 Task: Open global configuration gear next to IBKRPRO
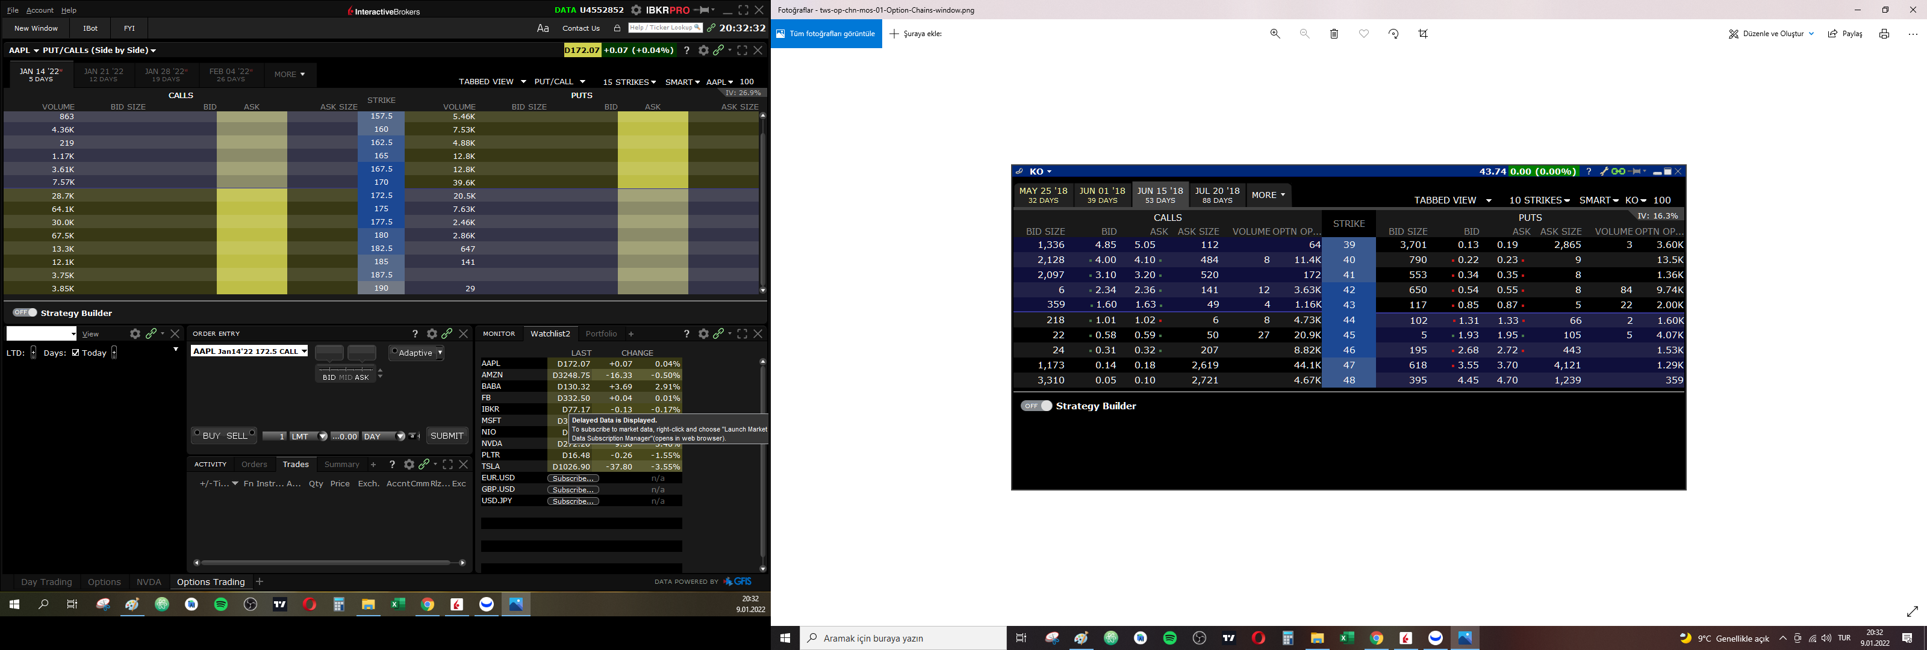[x=636, y=10]
